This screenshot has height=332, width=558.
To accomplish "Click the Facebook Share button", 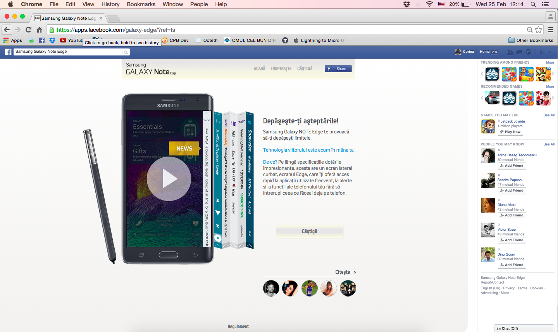I will (338, 69).
